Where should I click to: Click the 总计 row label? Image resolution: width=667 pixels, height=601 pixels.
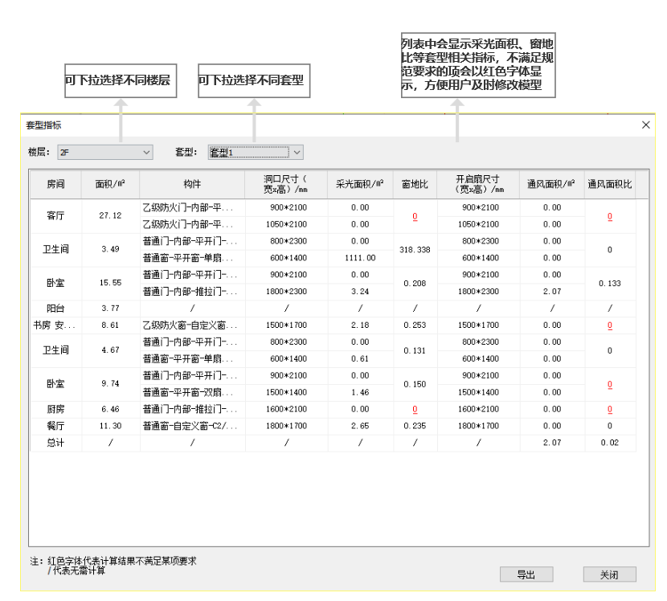(56, 442)
